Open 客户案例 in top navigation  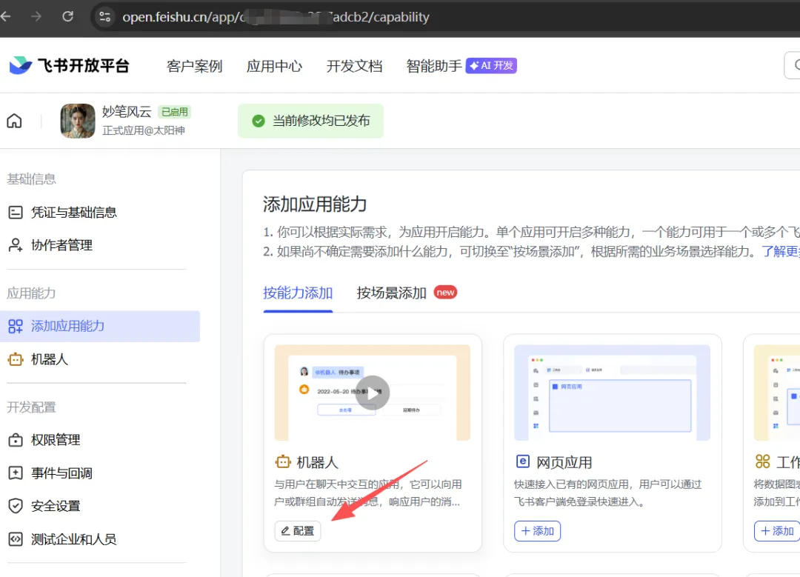pos(194,66)
